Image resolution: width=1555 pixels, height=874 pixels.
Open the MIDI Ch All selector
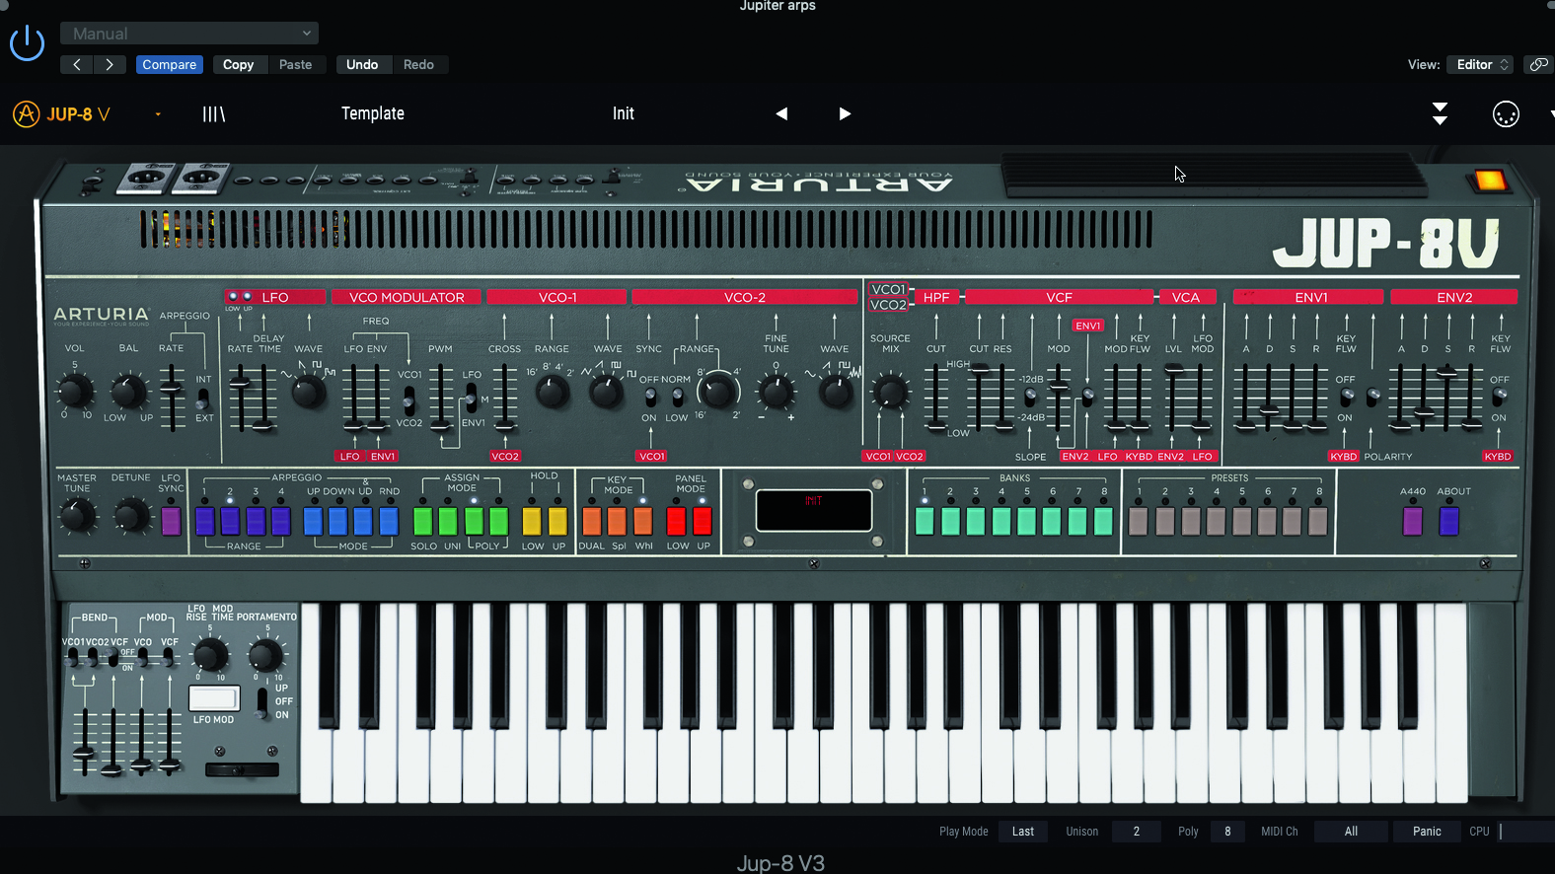(1351, 832)
